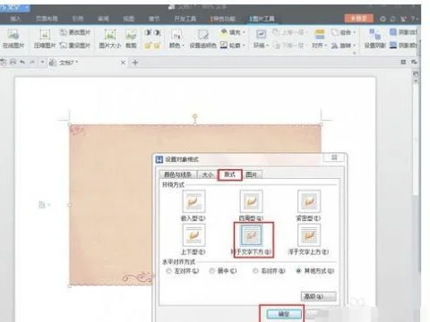This screenshot has width=430, height=322.
Task: Switch to the 开发工具 Developer Tools tab
Action: [x=185, y=19]
